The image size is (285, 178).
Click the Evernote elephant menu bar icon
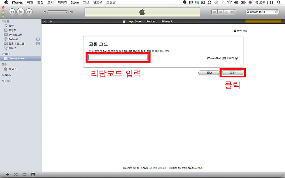tap(185, 2)
